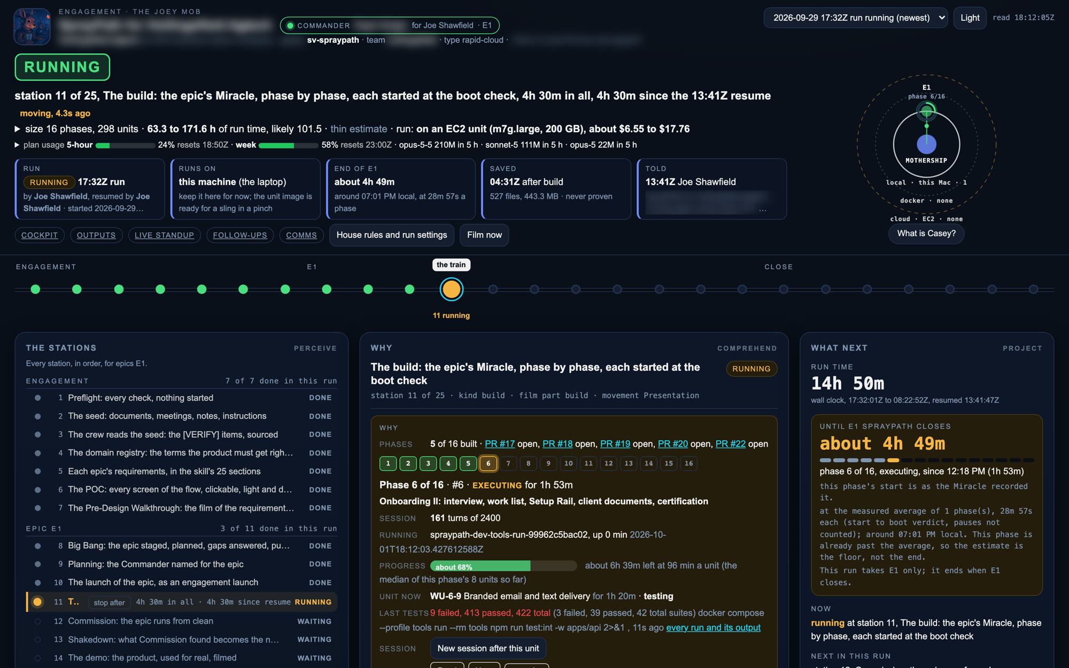
Task: Click first green station dot on timeline
Action: (35, 289)
